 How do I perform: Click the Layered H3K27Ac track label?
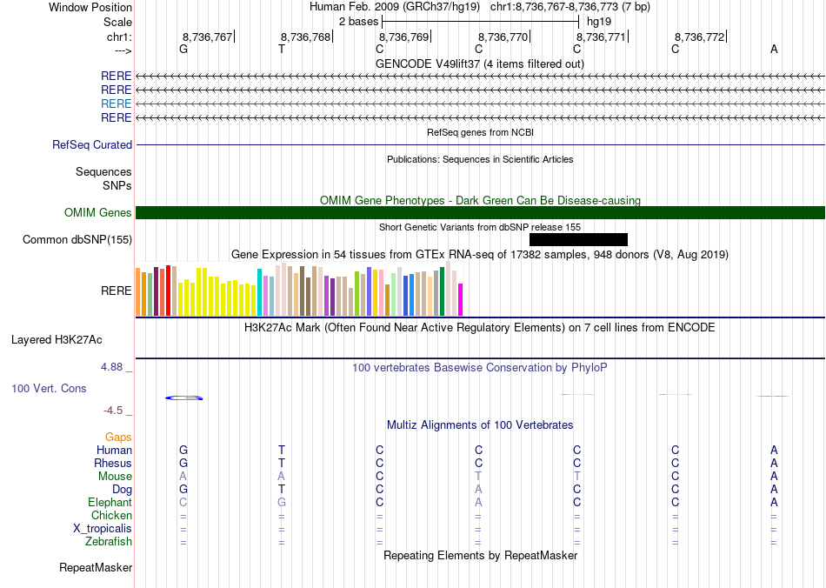pyautogui.click(x=57, y=340)
